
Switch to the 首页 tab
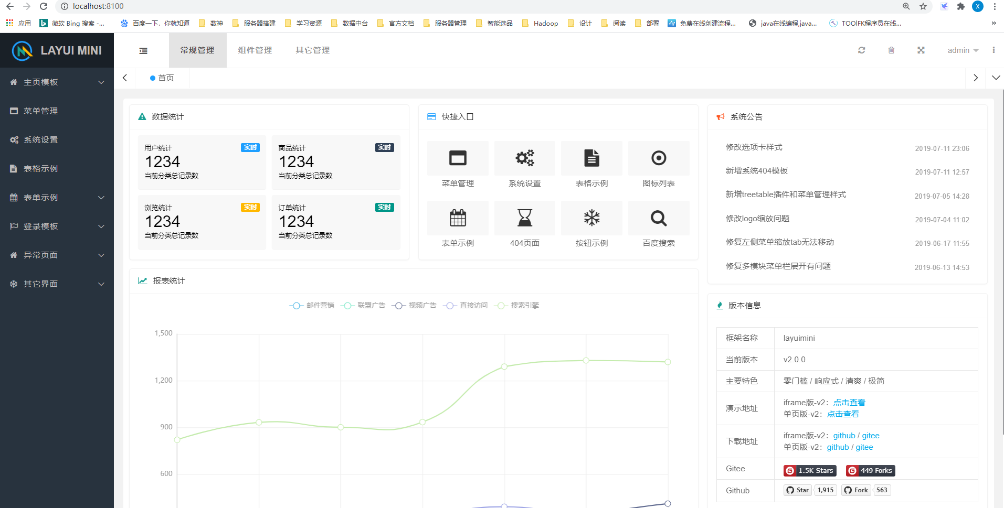(x=162, y=78)
